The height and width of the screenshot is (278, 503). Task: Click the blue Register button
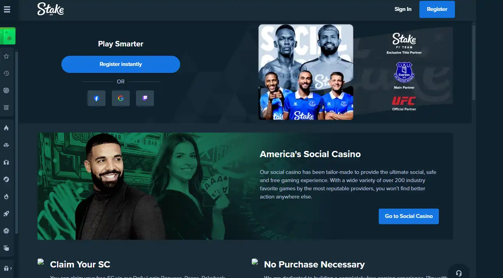tap(437, 9)
